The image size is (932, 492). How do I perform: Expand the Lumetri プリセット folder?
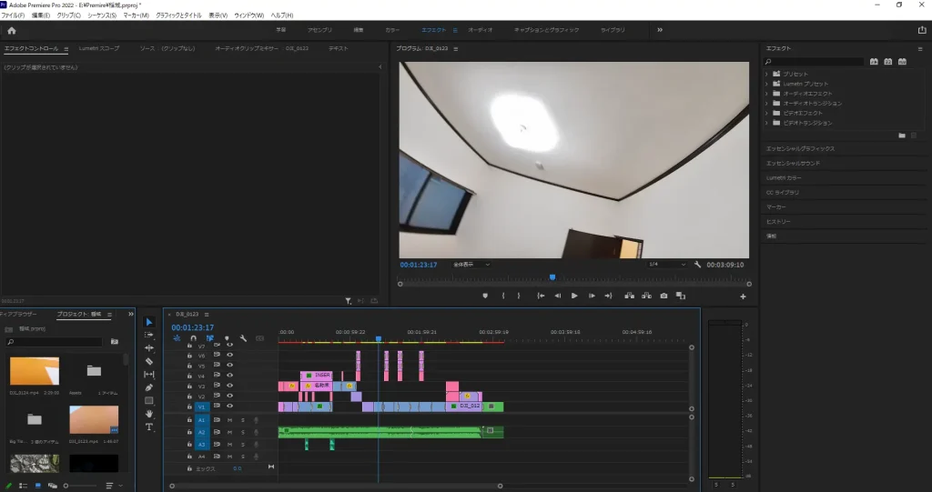[766, 83]
